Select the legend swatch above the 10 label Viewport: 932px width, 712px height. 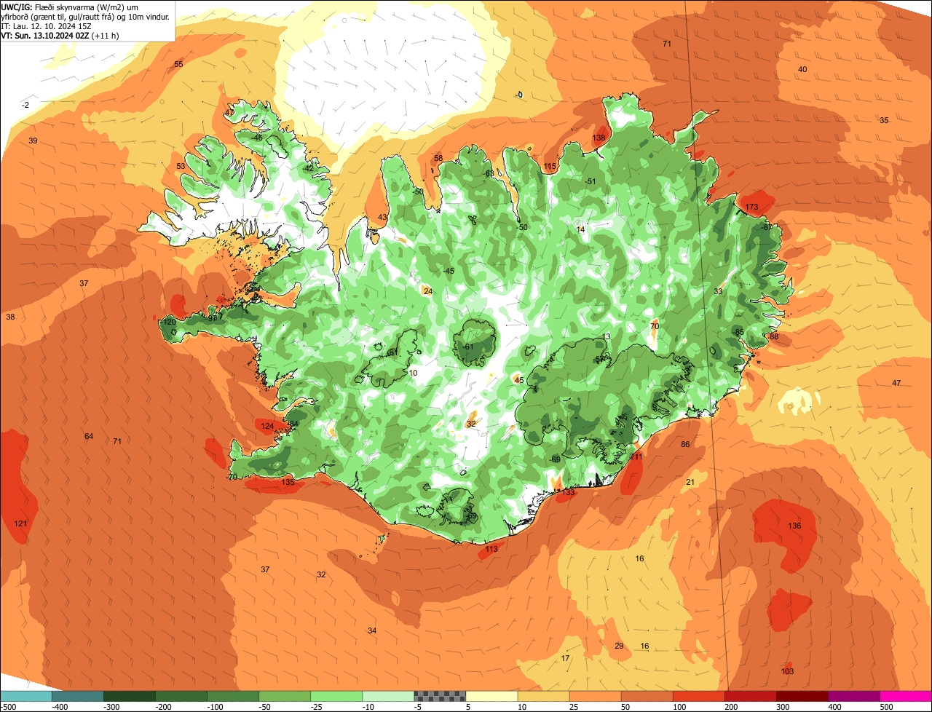click(x=542, y=696)
